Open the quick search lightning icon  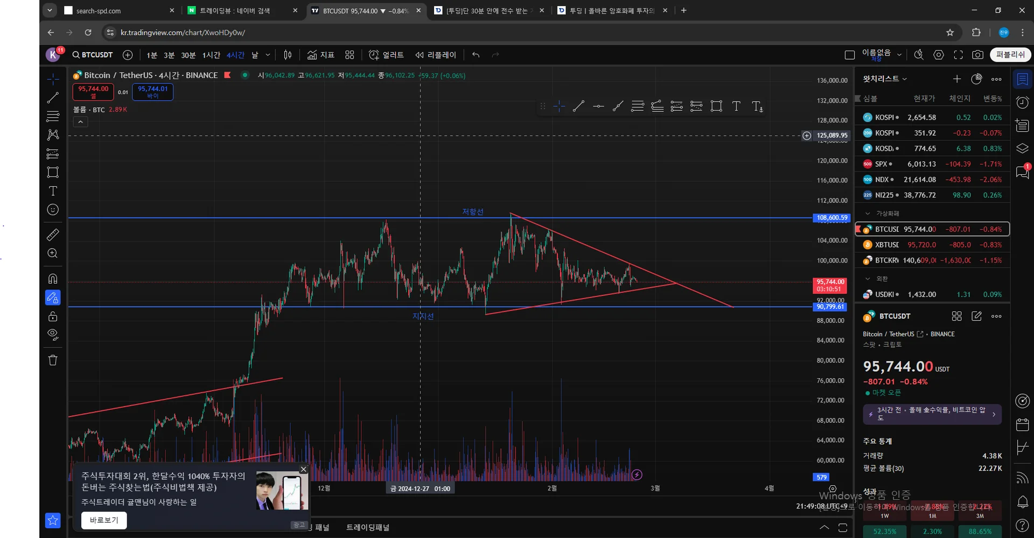pos(919,55)
